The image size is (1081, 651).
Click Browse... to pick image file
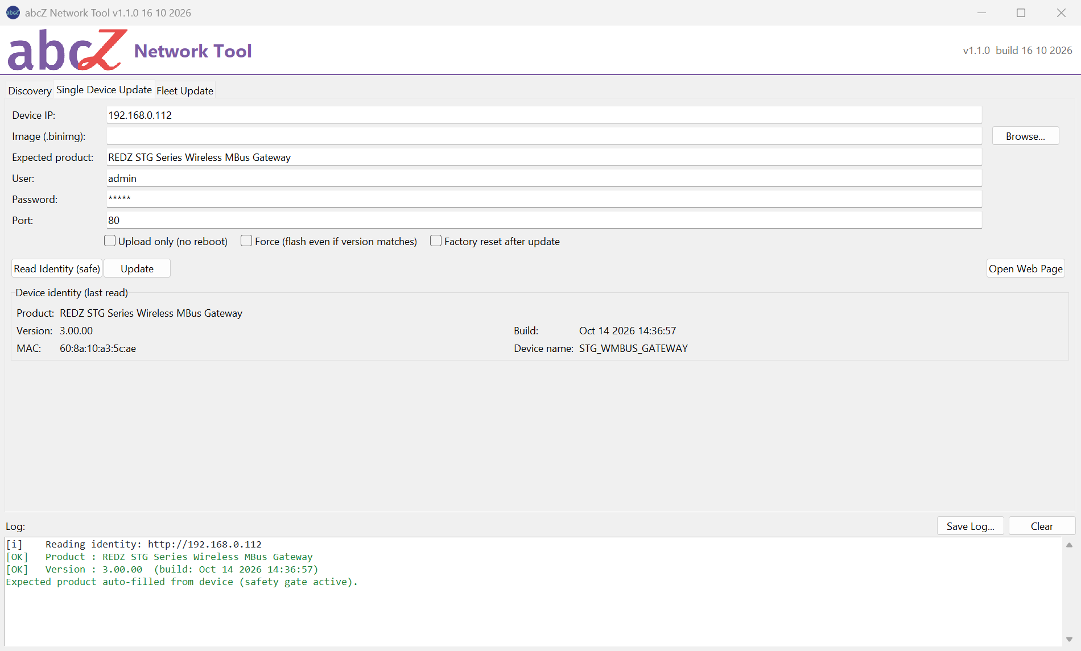click(1025, 136)
